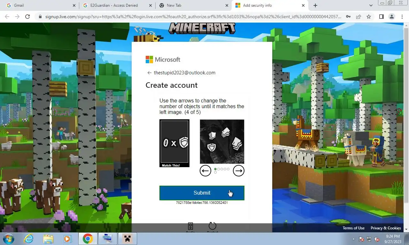409x245 pixels.
Task: Click the Action Center flag tray icon
Action: pyautogui.click(x=362, y=239)
